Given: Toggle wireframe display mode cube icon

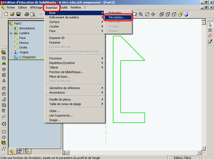Looking at the screenshot, I should tap(162, 14).
